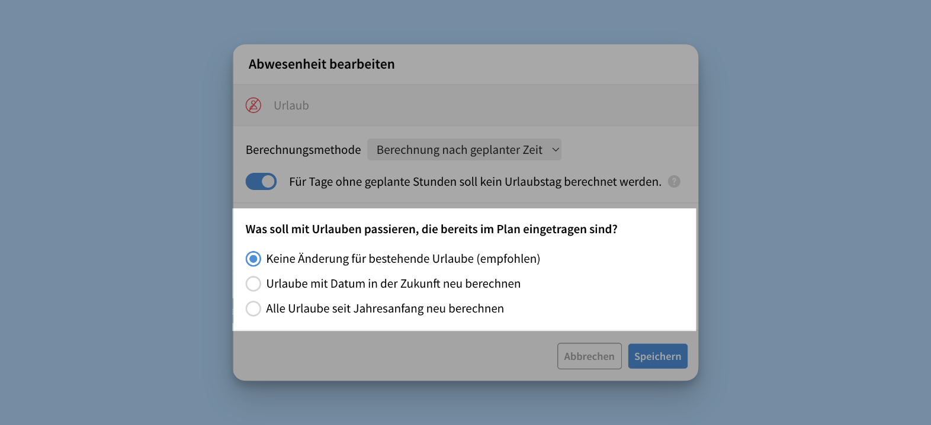Save changes with the Speichern button
This screenshot has height=425, width=931.
click(x=657, y=356)
